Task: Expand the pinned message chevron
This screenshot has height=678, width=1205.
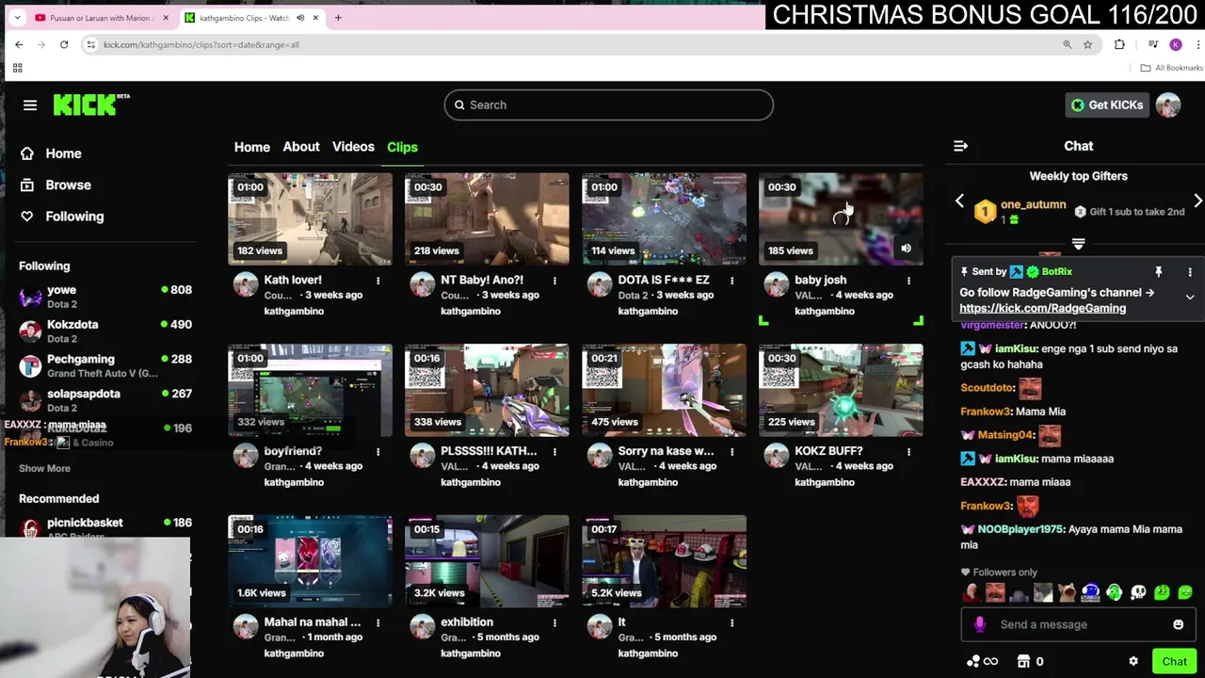Action: 1190,298
